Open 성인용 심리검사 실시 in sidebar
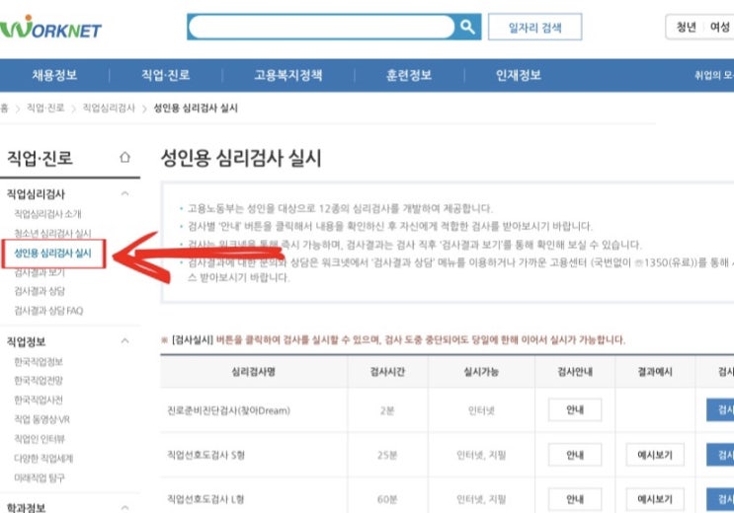734x513 pixels. (x=53, y=253)
